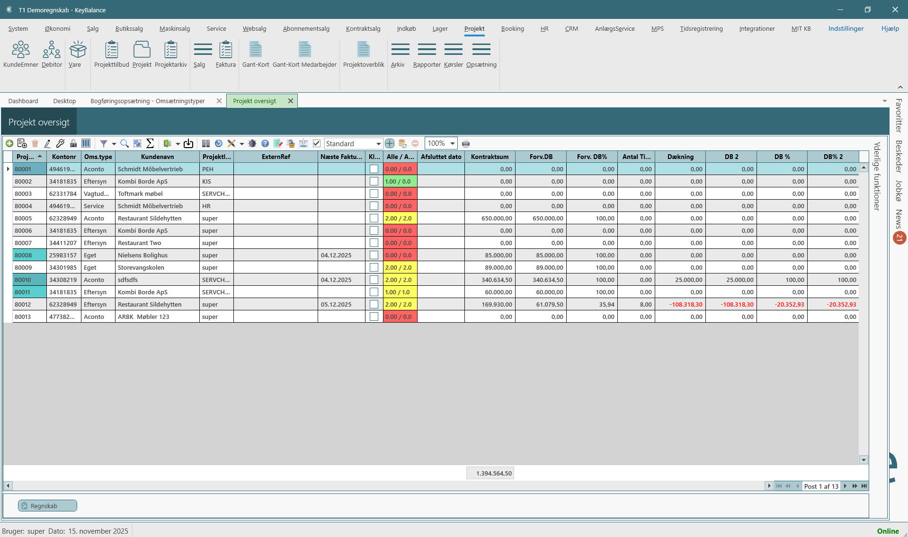Viewport: 908px width, 537px height.
Task: Click the blue help question mark icon
Action: click(265, 143)
